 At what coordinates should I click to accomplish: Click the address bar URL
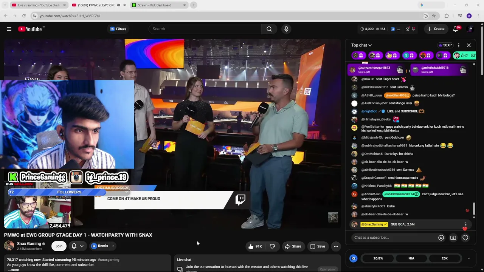point(70,16)
